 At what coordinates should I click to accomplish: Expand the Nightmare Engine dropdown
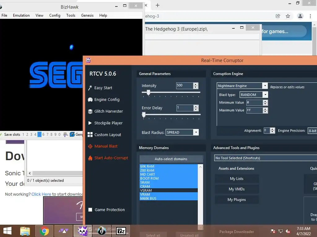[265, 86]
